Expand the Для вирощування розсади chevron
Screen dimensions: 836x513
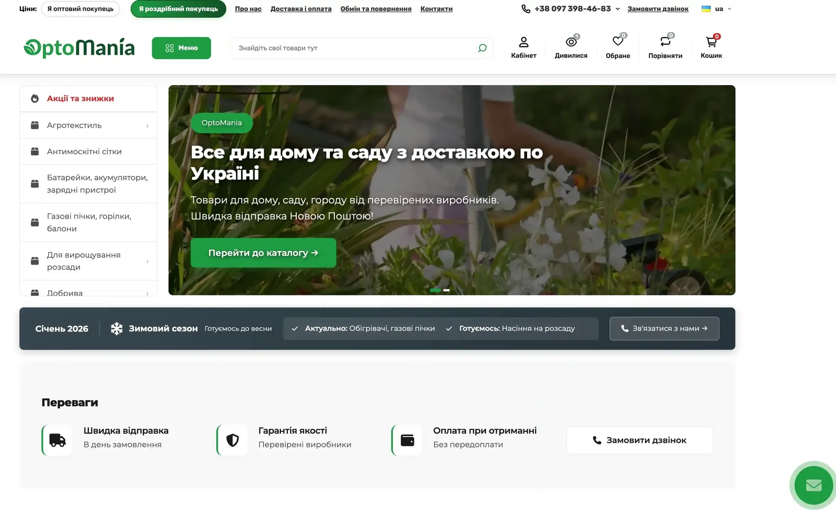[147, 261]
